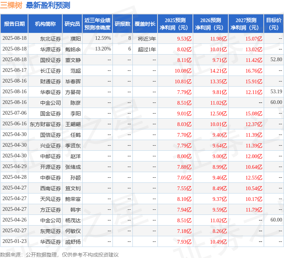Sort by 报告日期 column header
The image size is (284, 258).
14,24
